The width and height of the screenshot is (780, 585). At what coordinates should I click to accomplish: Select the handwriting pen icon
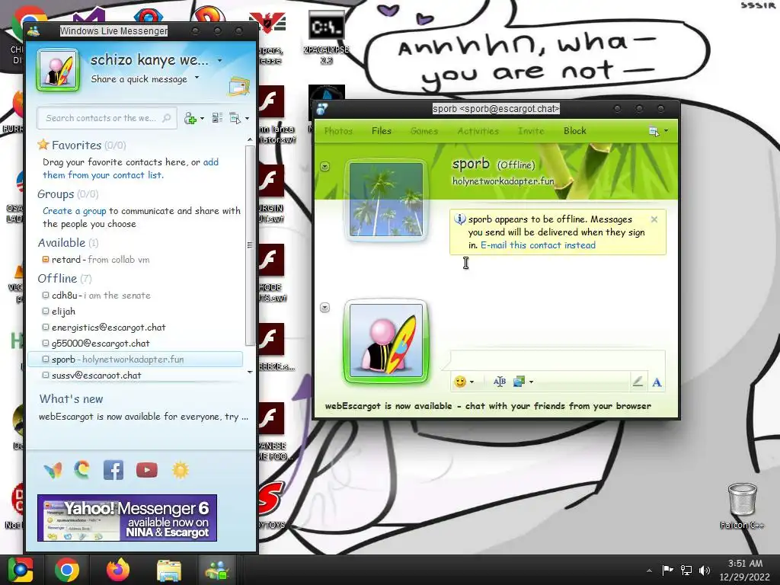[638, 382]
